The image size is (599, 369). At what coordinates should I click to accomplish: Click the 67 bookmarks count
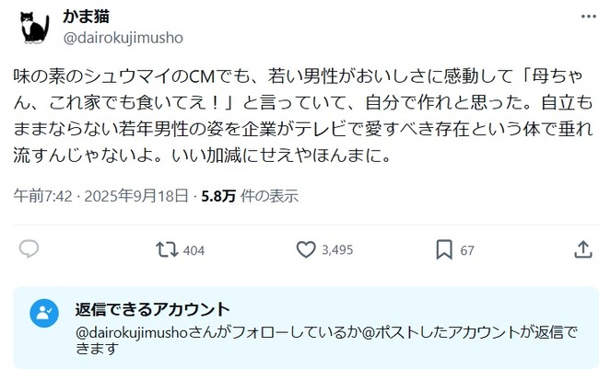tap(467, 250)
